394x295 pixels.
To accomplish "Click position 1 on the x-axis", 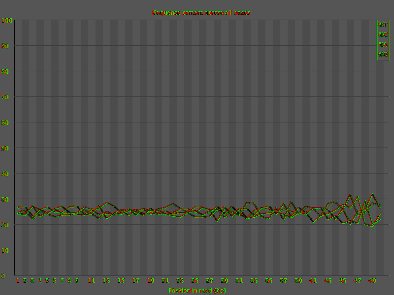I will 18,281.
